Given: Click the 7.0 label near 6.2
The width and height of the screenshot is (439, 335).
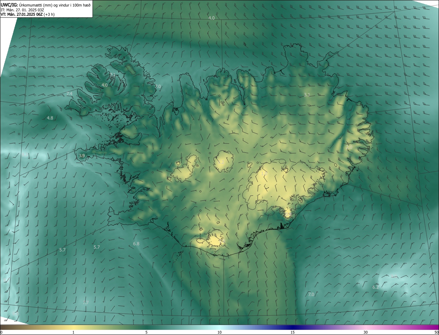Looking at the screenshot, I should [x=311, y=294].
